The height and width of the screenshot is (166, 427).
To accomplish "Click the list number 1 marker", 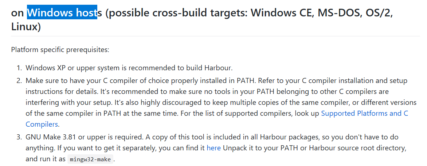I will point(20,68).
